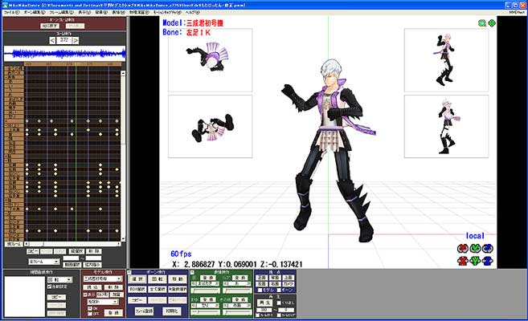Screen dimensions: 528x321
Task: Click the audio waveform display
Action: pyautogui.click(x=64, y=54)
